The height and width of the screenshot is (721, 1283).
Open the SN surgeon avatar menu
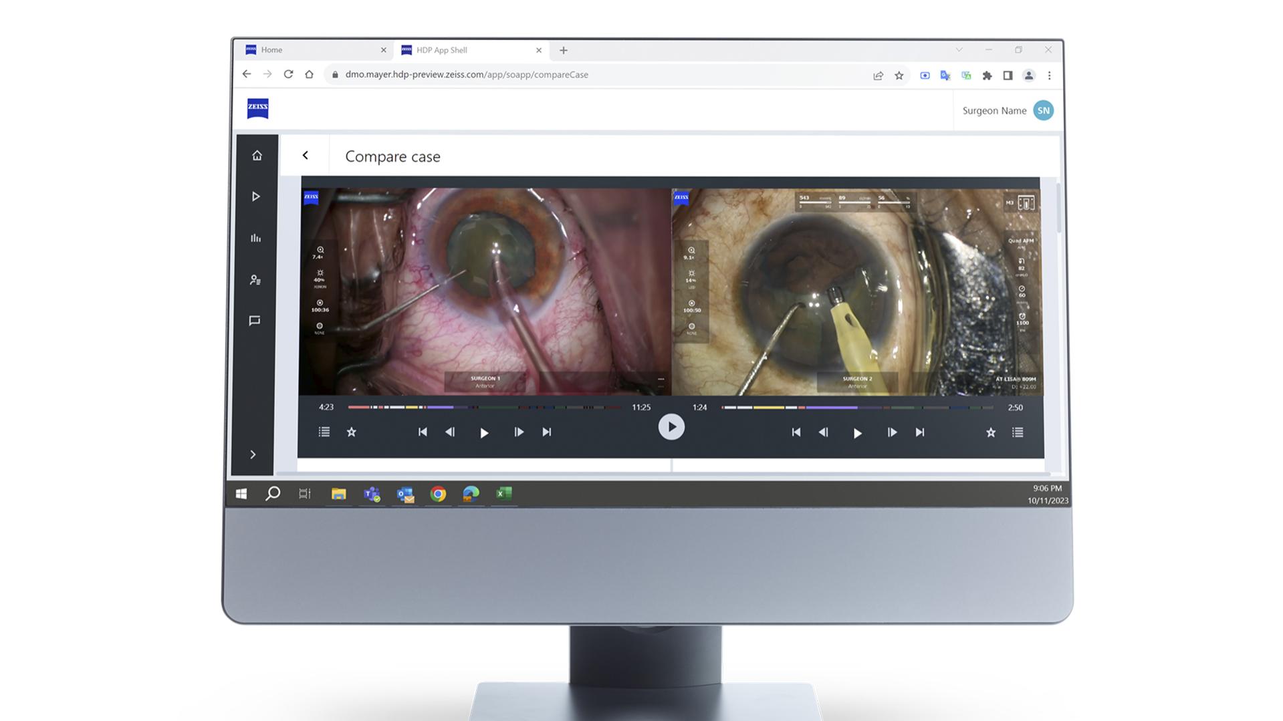(1043, 110)
